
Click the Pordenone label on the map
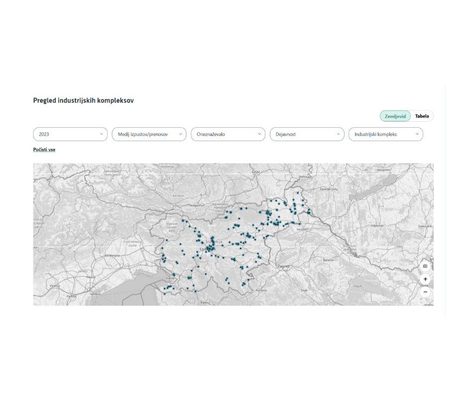coord(112,255)
